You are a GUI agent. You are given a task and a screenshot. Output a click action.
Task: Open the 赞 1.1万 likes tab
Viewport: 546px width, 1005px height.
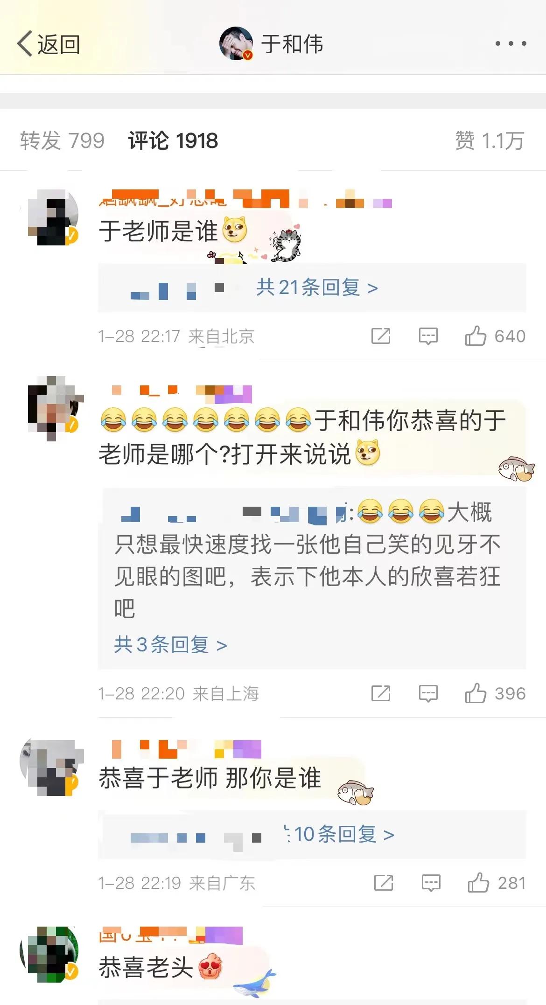coord(490,140)
